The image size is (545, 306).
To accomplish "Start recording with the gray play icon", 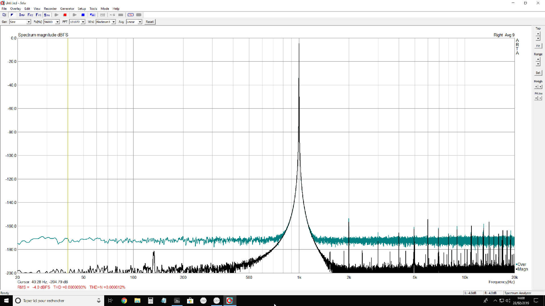I will [x=56, y=15].
